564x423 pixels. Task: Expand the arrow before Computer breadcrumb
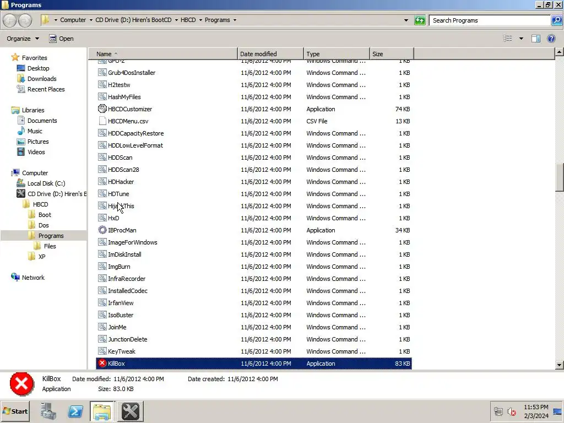point(56,20)
